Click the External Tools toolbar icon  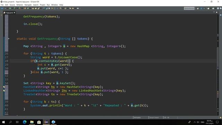[20, 8]
